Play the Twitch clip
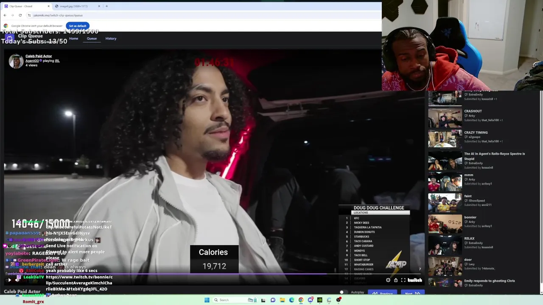Viewport: 543px width, 305px height. (9, 280)
